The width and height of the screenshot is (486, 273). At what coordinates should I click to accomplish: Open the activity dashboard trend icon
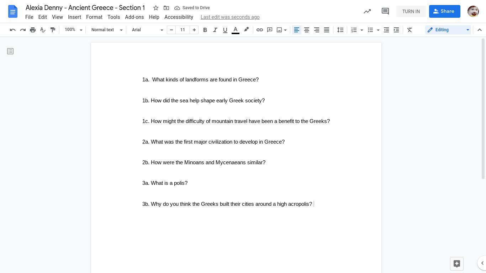367,11
